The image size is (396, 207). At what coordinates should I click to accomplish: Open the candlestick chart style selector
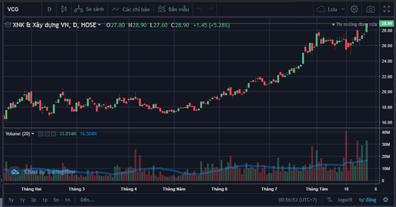pyautogui.click(x=64, y=9)
